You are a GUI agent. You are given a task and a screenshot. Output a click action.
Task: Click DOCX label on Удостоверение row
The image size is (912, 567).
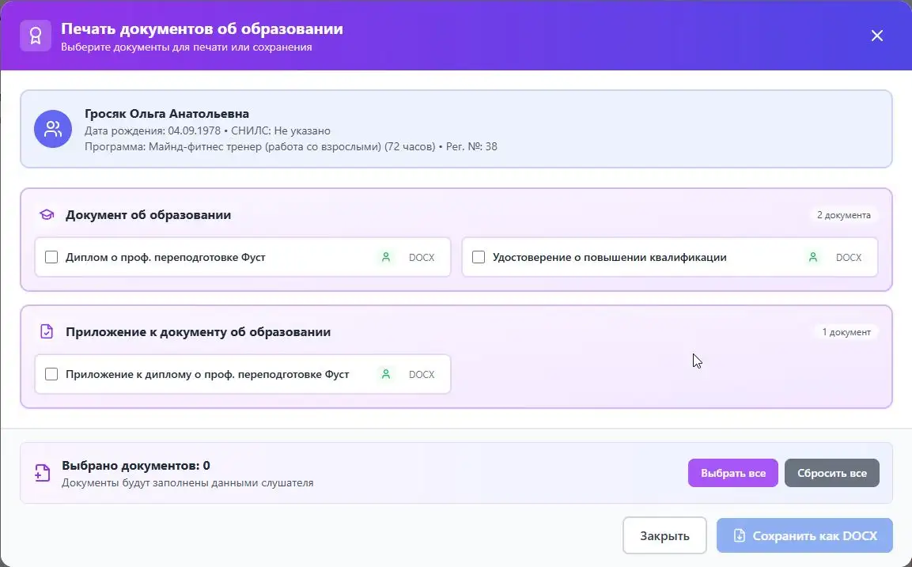click(x=849, y=258)
